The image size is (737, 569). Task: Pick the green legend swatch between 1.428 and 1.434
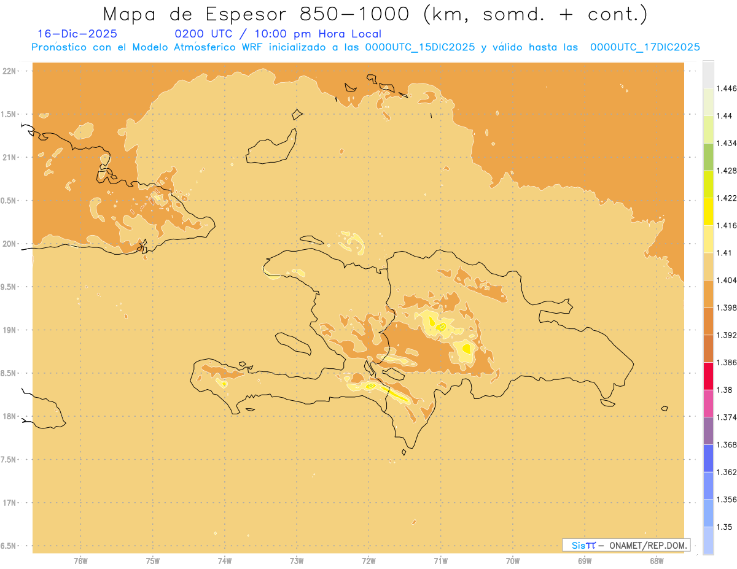(708, 157)
